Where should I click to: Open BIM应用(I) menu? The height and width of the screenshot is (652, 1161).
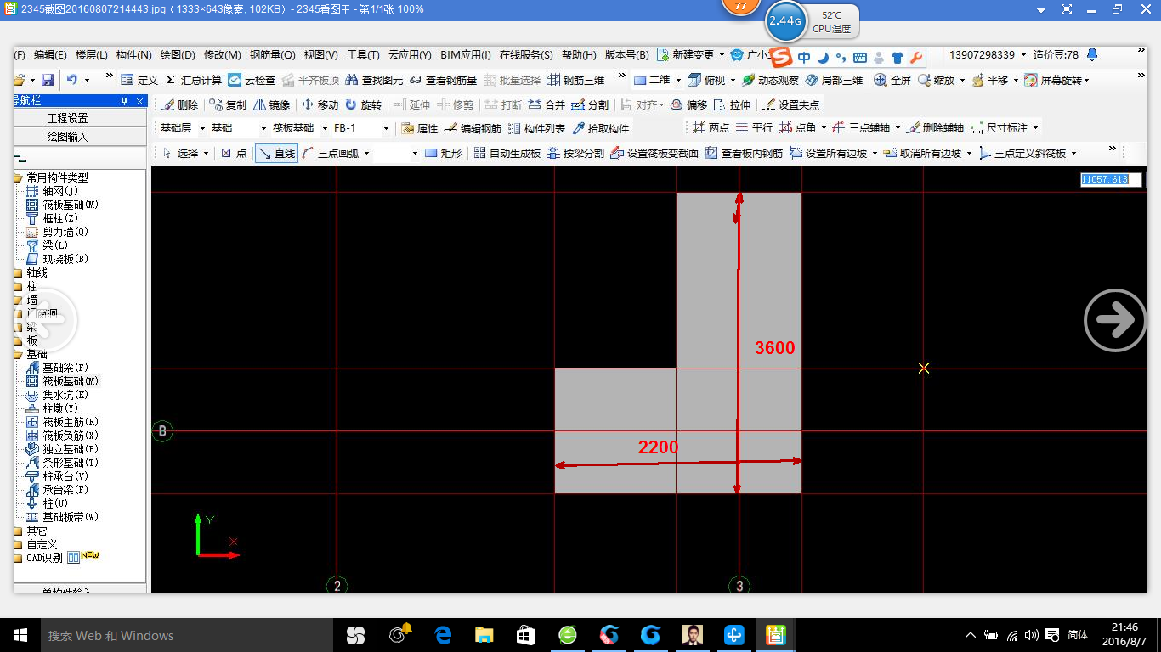pos(466,54)
